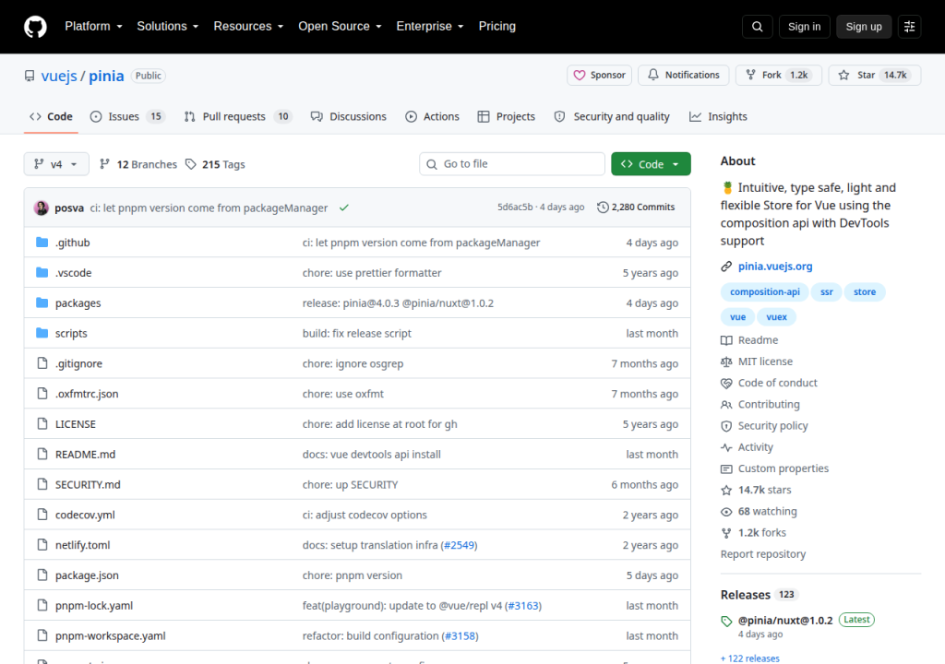Screen dimensions: 945x664
Task: Click the Activity pulse icon
Action: coord(726,447)
